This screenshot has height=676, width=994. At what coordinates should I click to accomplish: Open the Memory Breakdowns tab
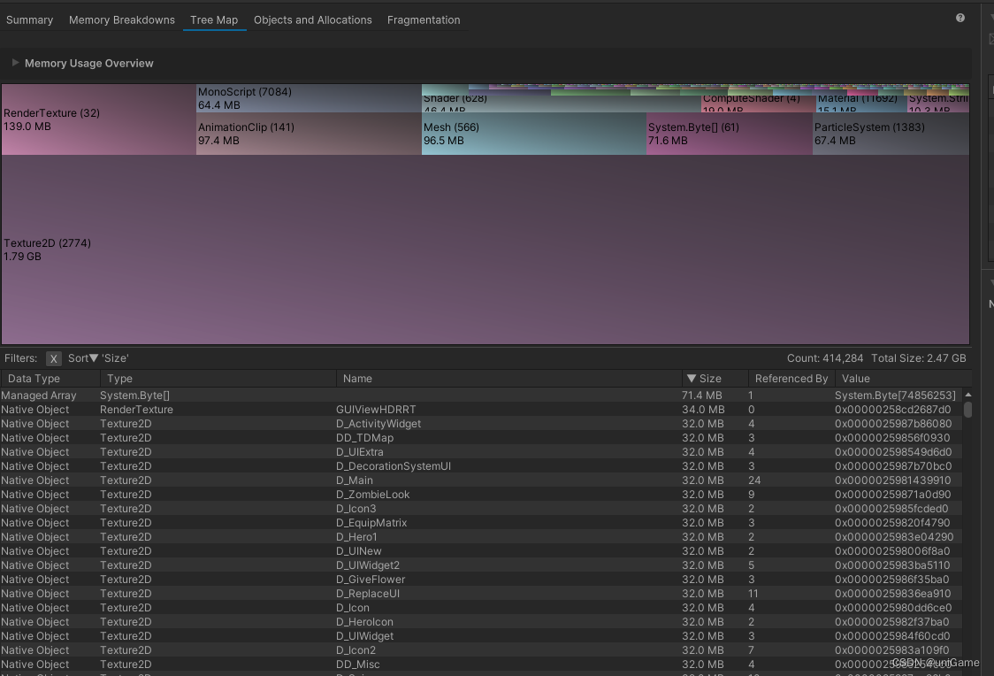[x=122, y=19]
